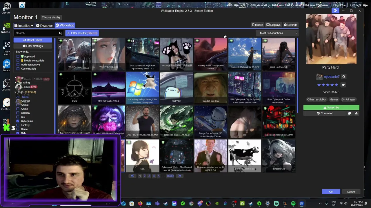This screenshot has width=371, height=208.
Task: Open the Mobile menu
Action: [257, 25]
